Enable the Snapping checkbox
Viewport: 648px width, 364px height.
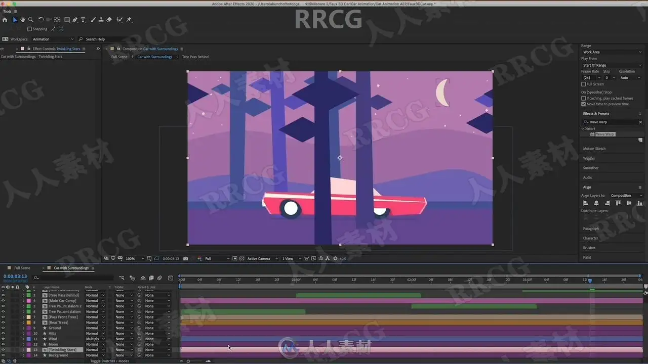click(x=29, y=29)
